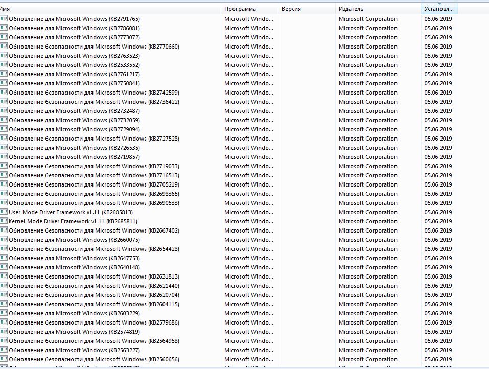
Task: Click the update icon for KB2667402
Action: [4, 230]
